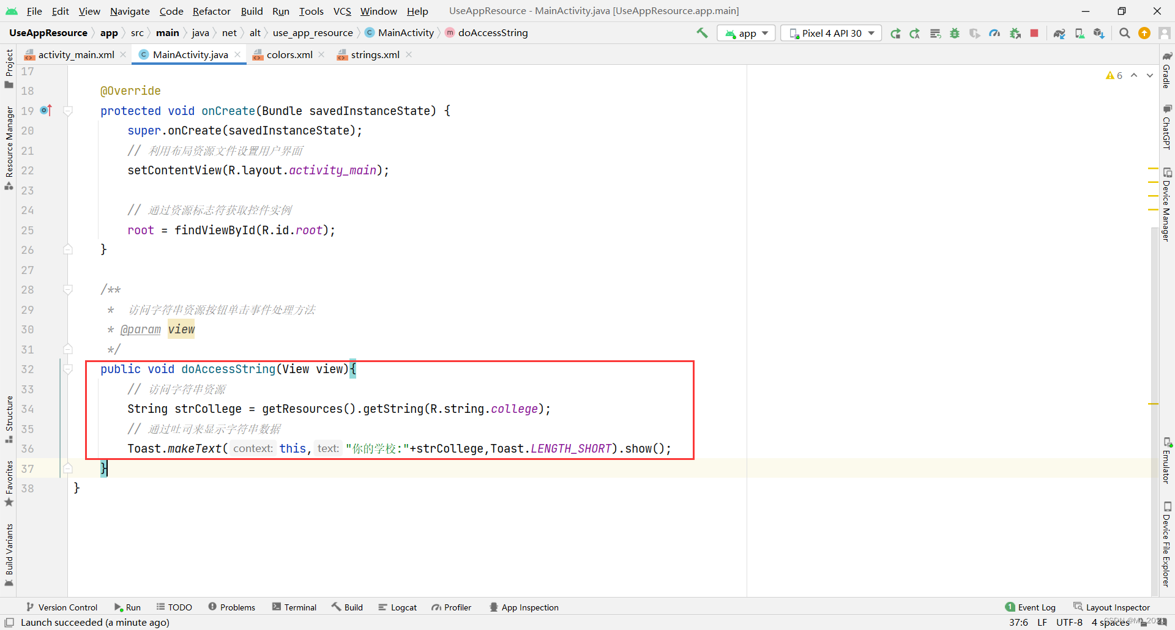1175x630 pixels.
Task: Click the Make Project hammer icon
Action: [x=702, y=33]
